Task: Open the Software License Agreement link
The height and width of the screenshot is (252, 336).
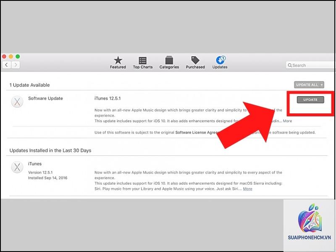Action: pyautogui.click(x=197, y=132)
